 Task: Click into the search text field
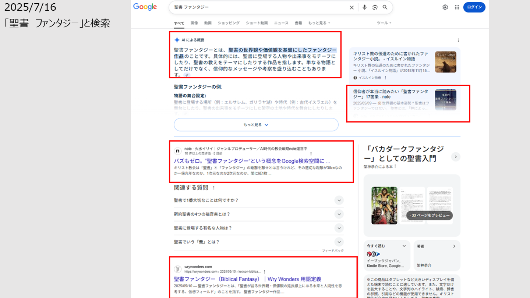pos(258,7)
